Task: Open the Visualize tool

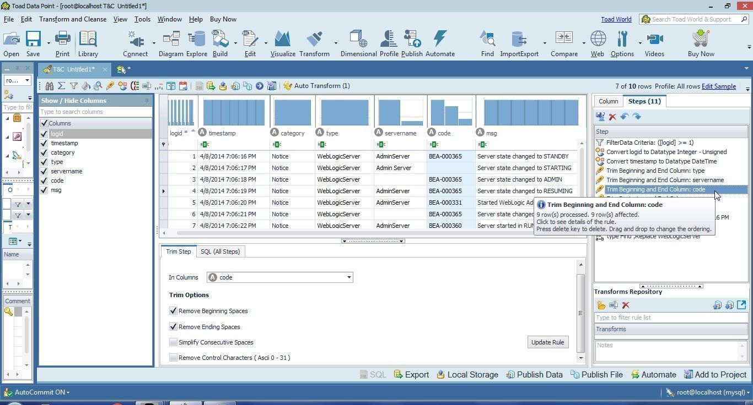Action: click(x=283, y=44)
